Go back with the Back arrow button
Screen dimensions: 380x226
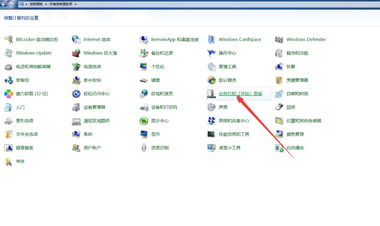[x=3, y=4]
